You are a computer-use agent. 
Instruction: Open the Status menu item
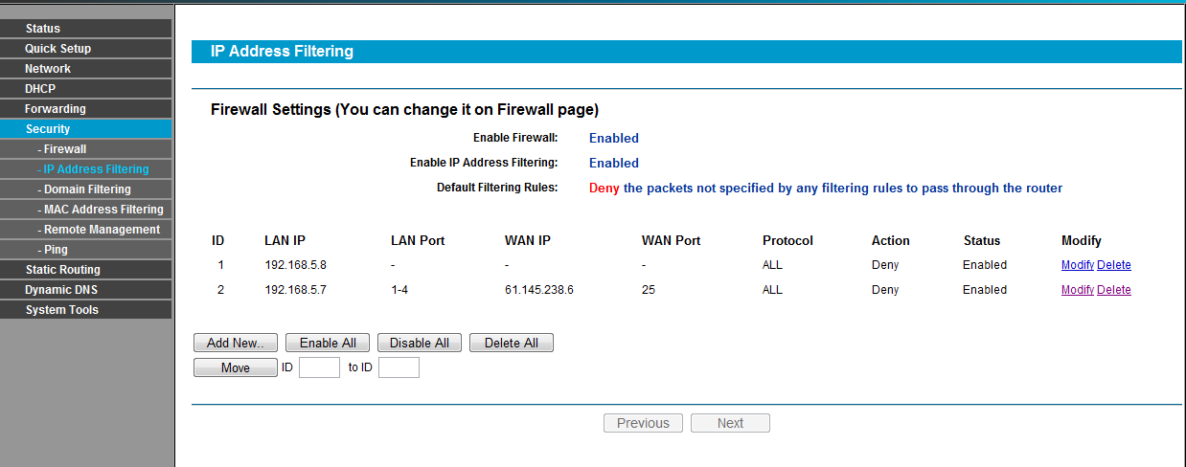[43, 29]
